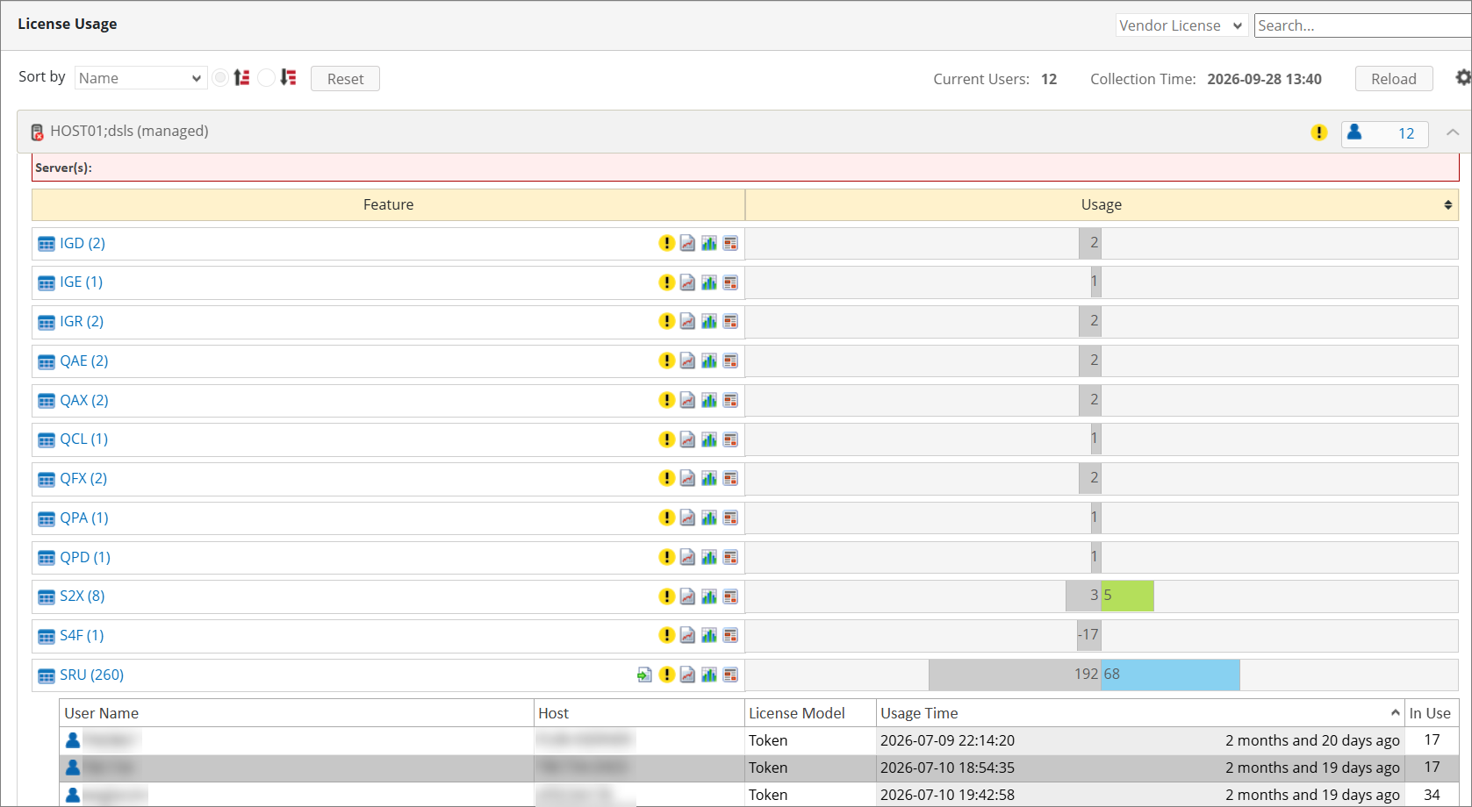This screenshot has height=807, width=1472.
Task: Select the 2026-07-10 18:54:35 user row
Action: [759, 768]
